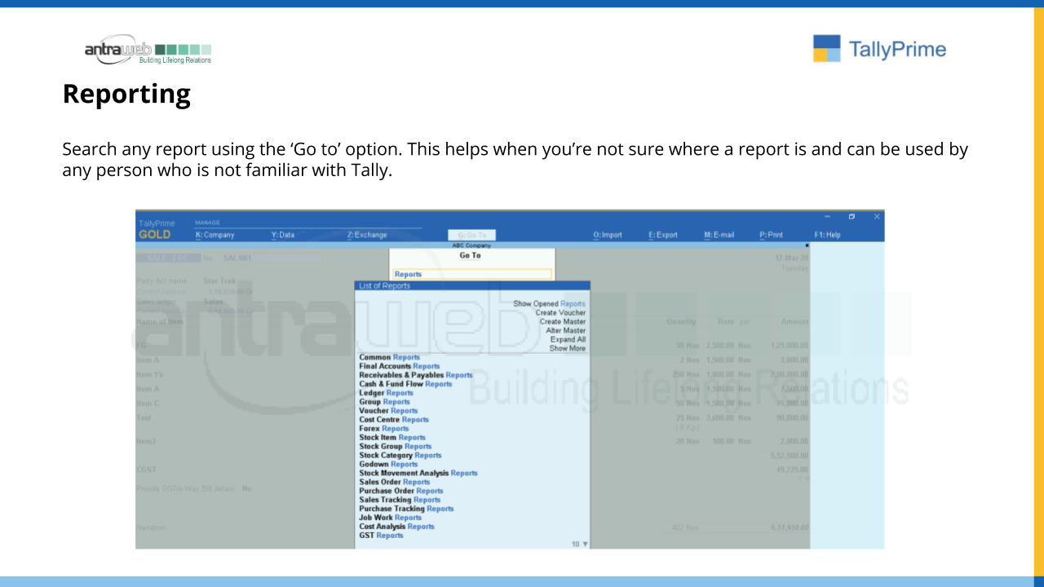Image resolution: width=1044 pixels, height=587 pixels.
Task: Open Forex Reports
Action: [x=384, y=429]
